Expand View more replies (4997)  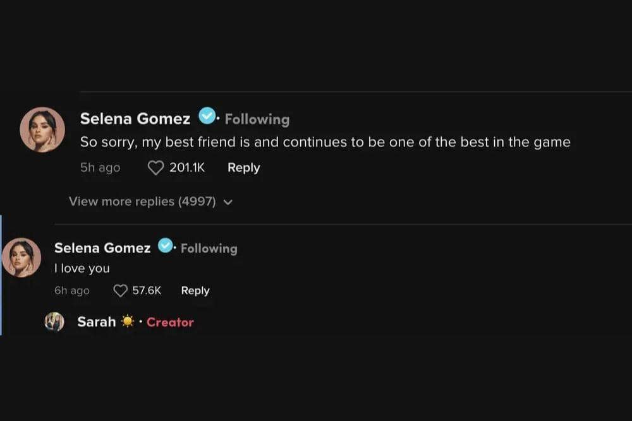142,202
